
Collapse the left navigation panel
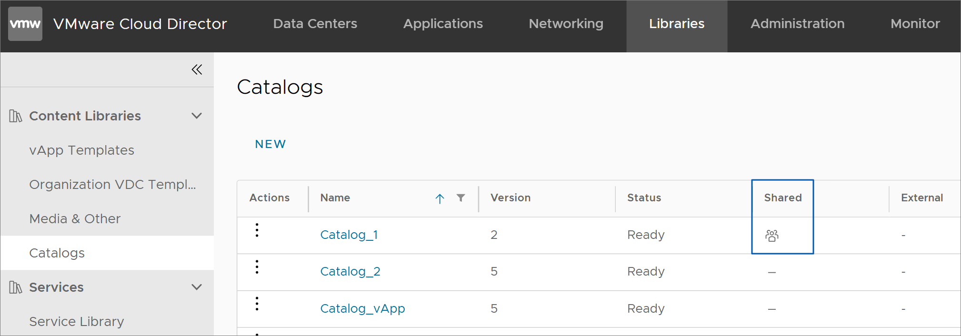(x=197, y=69)
